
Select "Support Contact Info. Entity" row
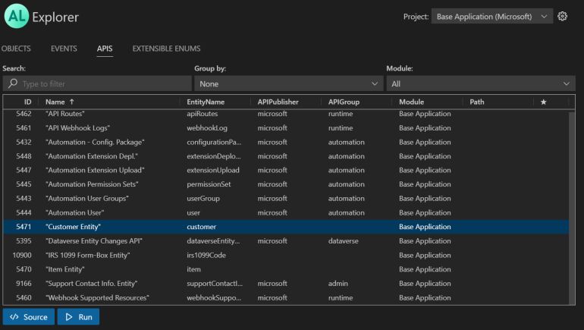click(286, 283)
